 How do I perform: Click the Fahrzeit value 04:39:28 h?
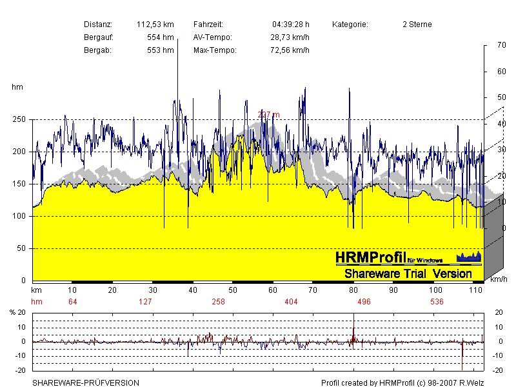pos(290,25)
